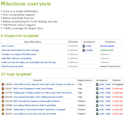124x115 pixels.
Task: Click the '23 bugs targeted' heading
Action: pos(16,74)
